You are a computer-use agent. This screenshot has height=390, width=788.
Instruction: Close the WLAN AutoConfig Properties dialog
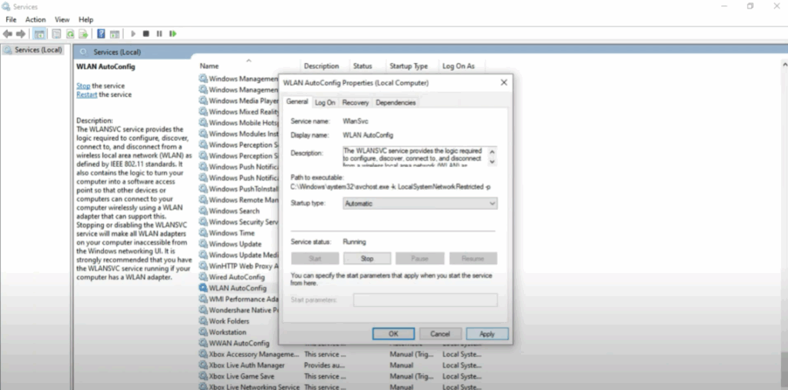pos(503,82)
